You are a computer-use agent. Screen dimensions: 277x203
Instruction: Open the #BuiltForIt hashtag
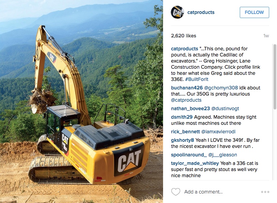click(x=196, y=79)
